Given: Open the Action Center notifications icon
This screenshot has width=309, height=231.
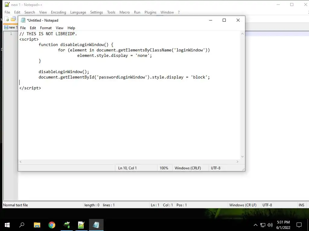Looking at the screenshot, I should [x=299, y=225].
